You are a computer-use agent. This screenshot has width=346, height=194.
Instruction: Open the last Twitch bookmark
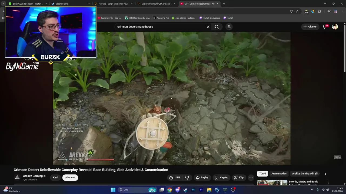click(228, 18)
